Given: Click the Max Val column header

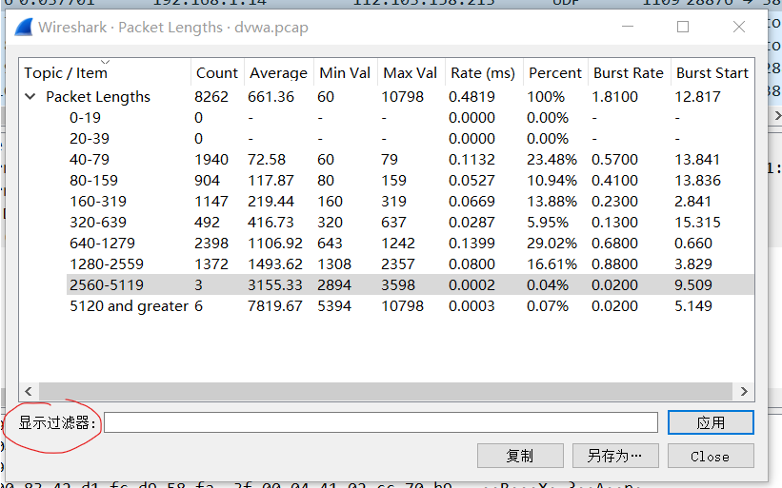Looking at the screenshot, I should pyautogui.click(x=410, y=72).
